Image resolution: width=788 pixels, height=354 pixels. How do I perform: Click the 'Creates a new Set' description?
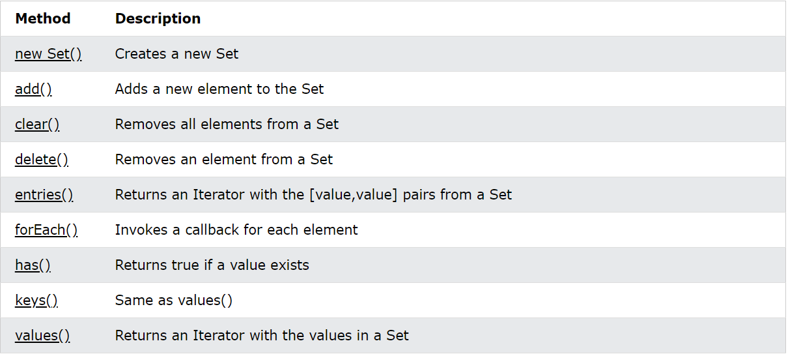click(x=176, y=54)
